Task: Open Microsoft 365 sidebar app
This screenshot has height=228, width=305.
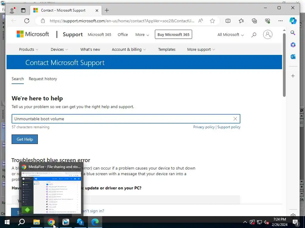Action: [x=293, y=45]
